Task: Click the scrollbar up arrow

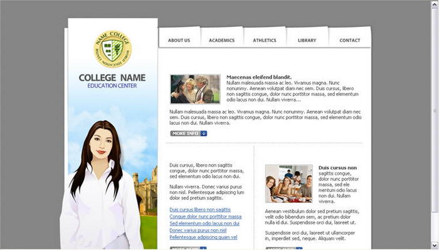Action: tap(435, 4)
